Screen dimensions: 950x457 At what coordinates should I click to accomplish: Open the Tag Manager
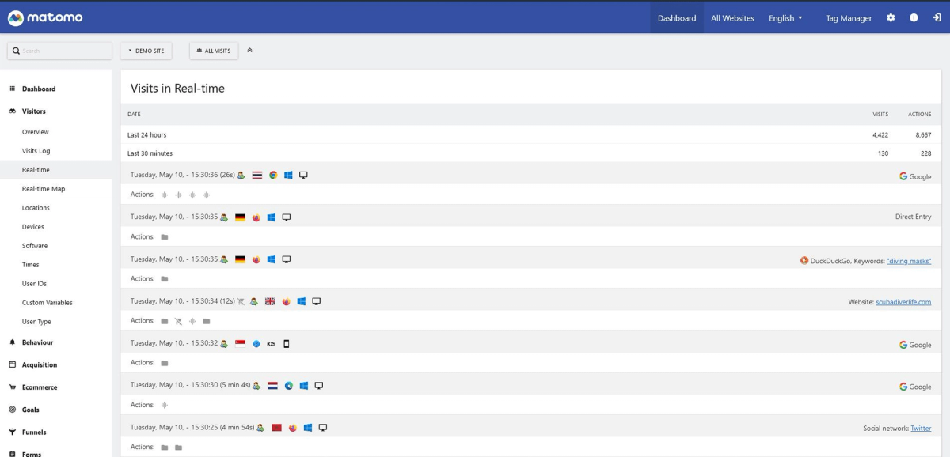coord(848,17)
